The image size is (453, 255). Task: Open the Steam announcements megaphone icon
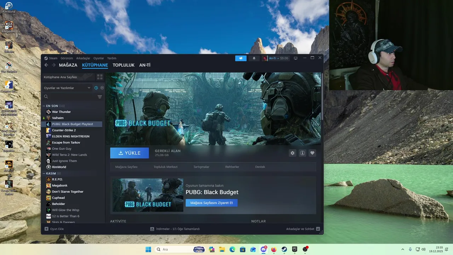tap(241, 58)
